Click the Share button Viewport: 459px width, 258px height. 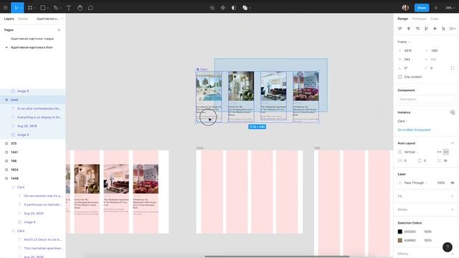click(422, 8)
